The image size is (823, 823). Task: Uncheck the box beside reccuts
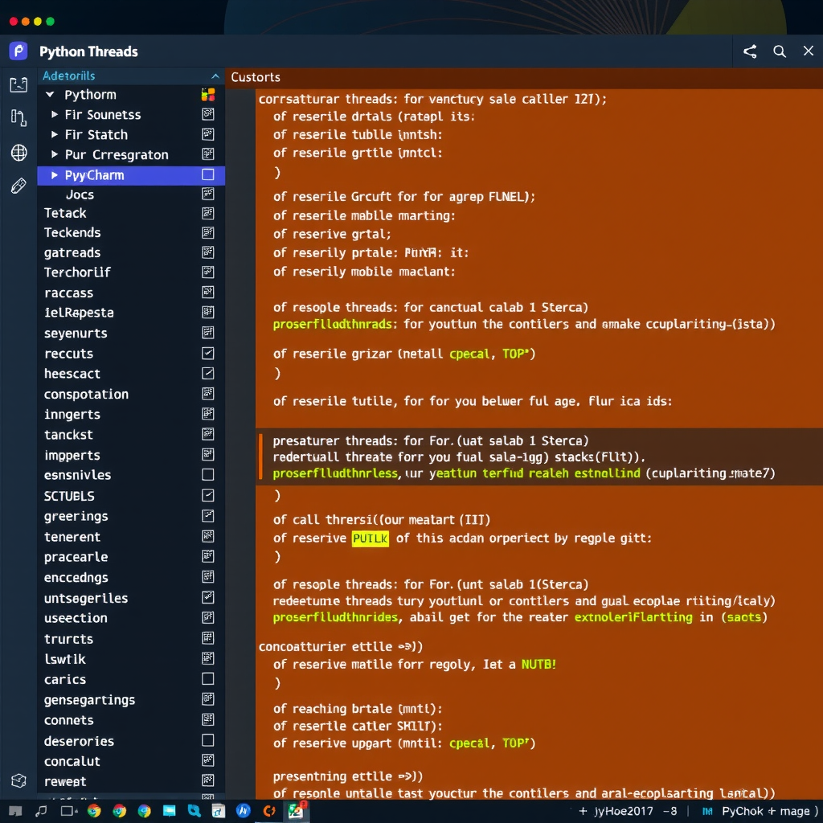pos(207,353)
